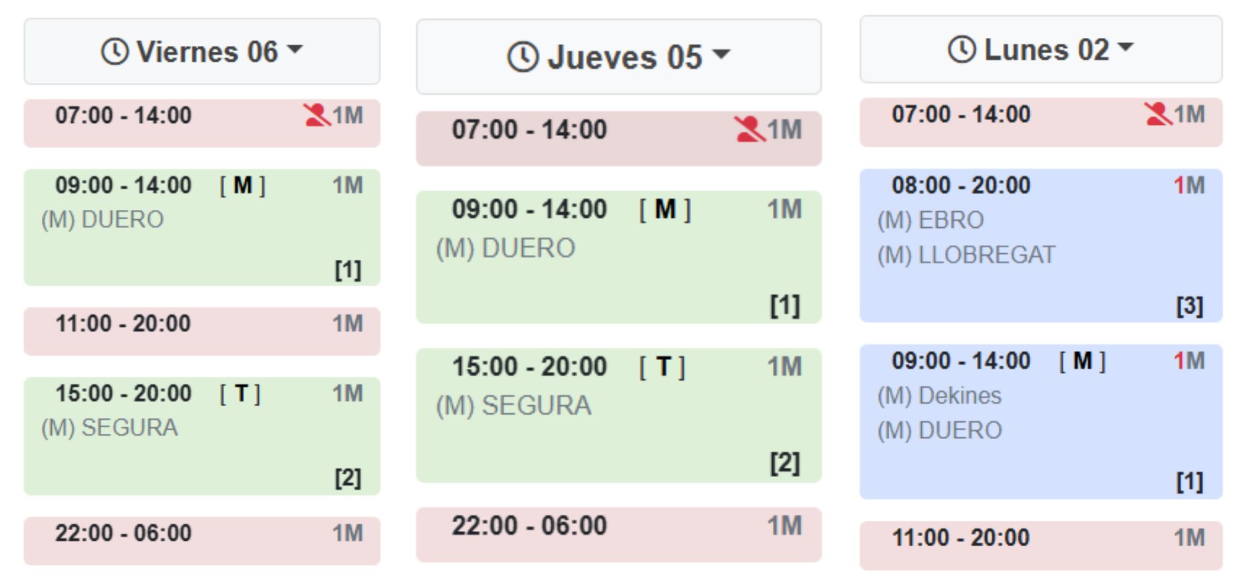
Task: Expand the Lunes 02 dropdown caret
Action: [x=1125, y=47]
